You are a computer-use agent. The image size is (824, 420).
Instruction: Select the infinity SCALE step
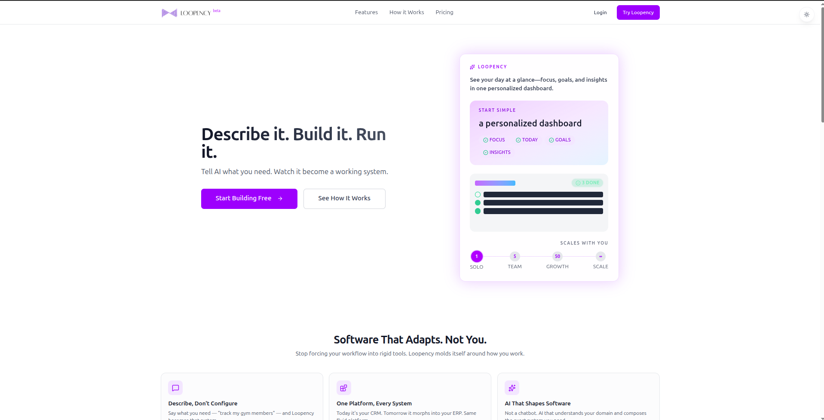point(600,257)
